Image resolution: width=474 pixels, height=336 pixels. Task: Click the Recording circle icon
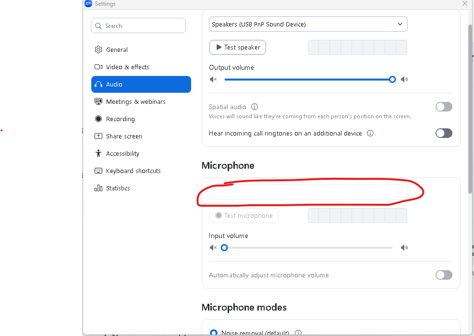point(98,119)
